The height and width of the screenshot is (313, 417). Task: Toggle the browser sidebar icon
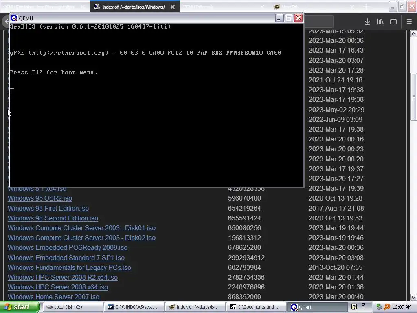pos(393,22)
